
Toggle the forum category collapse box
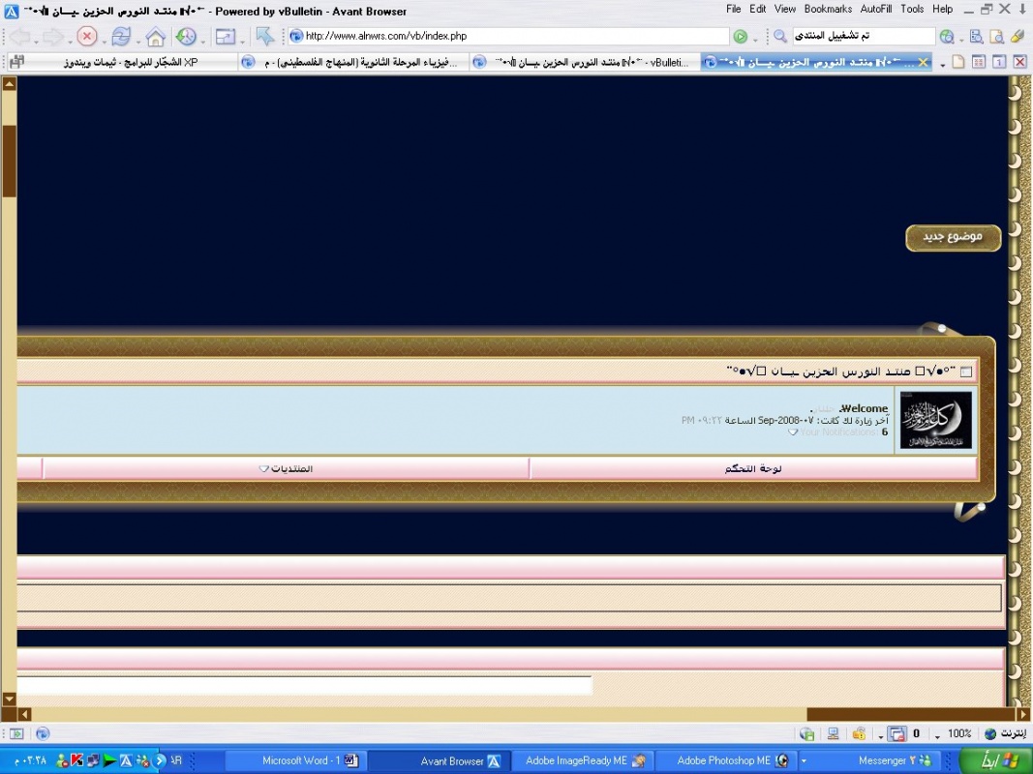click(966, 372)
